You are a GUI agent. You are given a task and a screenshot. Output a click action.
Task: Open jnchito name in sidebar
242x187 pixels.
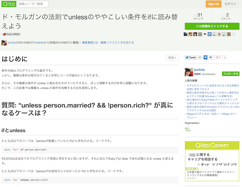coord(199,70)
